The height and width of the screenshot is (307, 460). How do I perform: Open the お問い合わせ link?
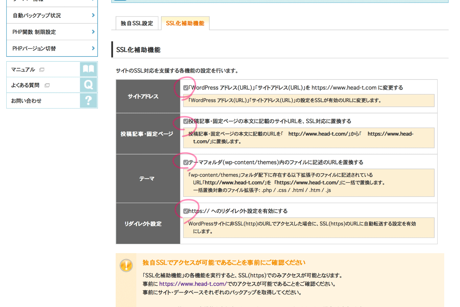coord(26,101)
